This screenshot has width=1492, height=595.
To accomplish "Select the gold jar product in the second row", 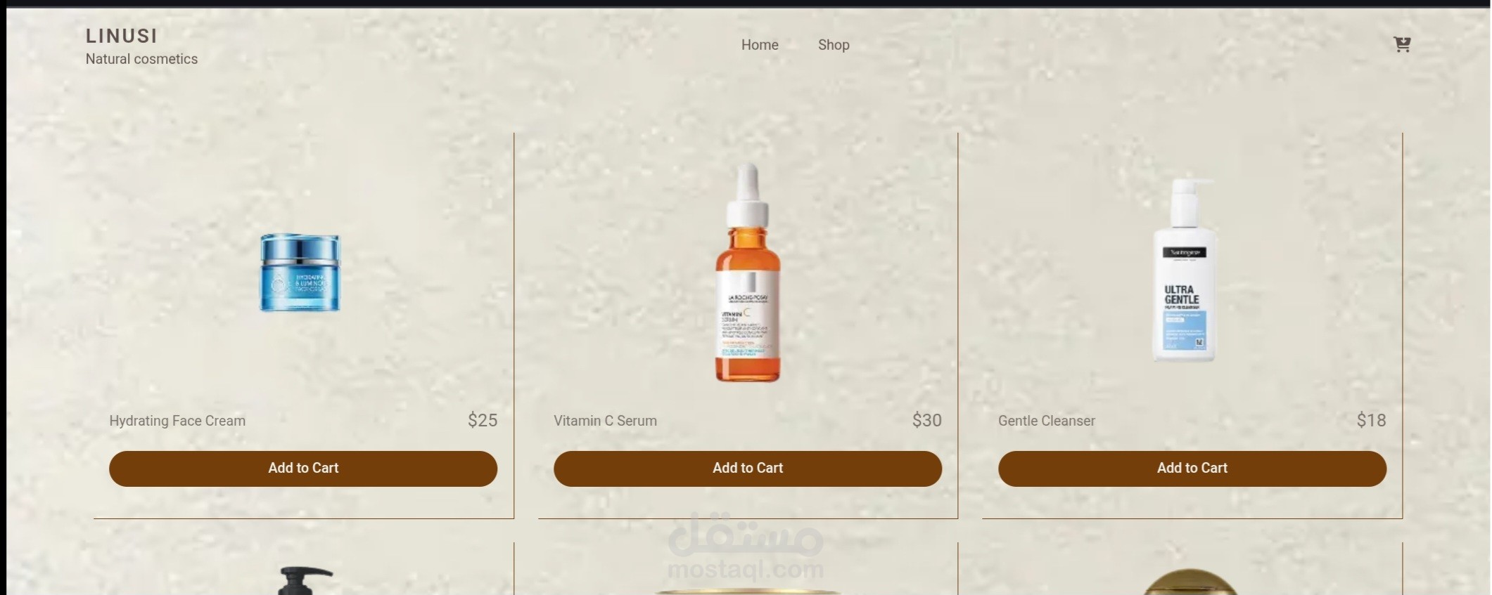I will (x=1189, y=582).
